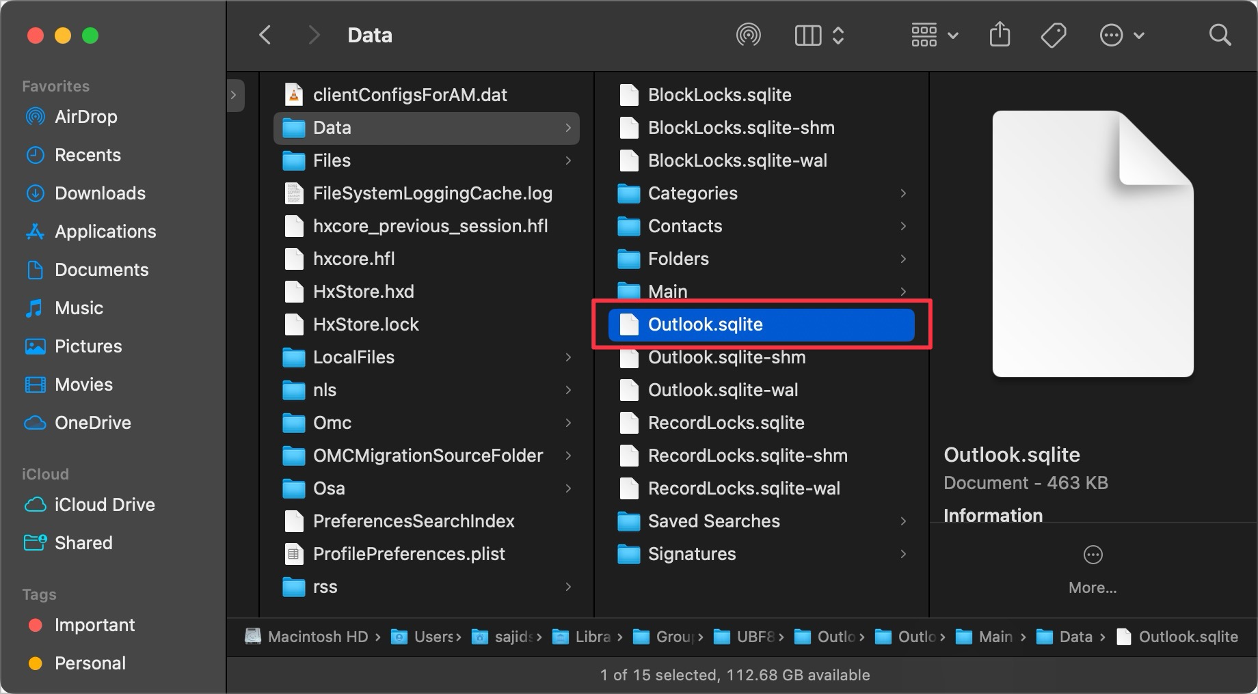The width and height of the screenshot is (1258, 694).
Task: Open Downloads from the sidebar
Action: pos(99,193)
